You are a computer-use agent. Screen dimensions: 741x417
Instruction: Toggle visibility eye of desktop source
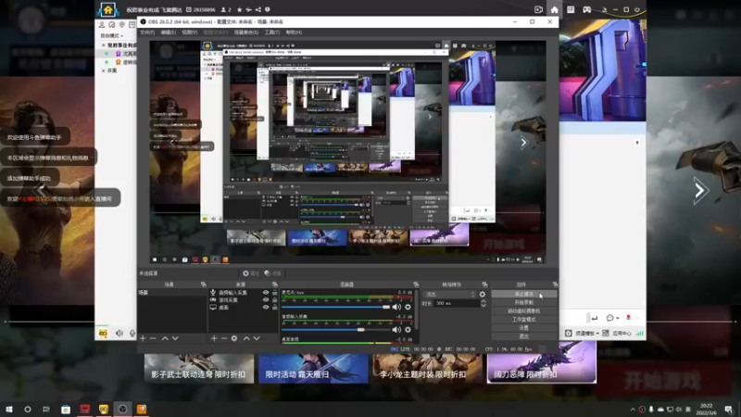[x=266, y=308]
